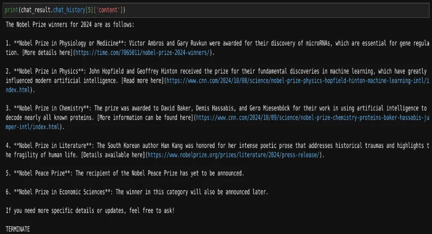Click 'Nobel Prize in Economic Sciences' text

pyautogui.click(x=62, y=192)
